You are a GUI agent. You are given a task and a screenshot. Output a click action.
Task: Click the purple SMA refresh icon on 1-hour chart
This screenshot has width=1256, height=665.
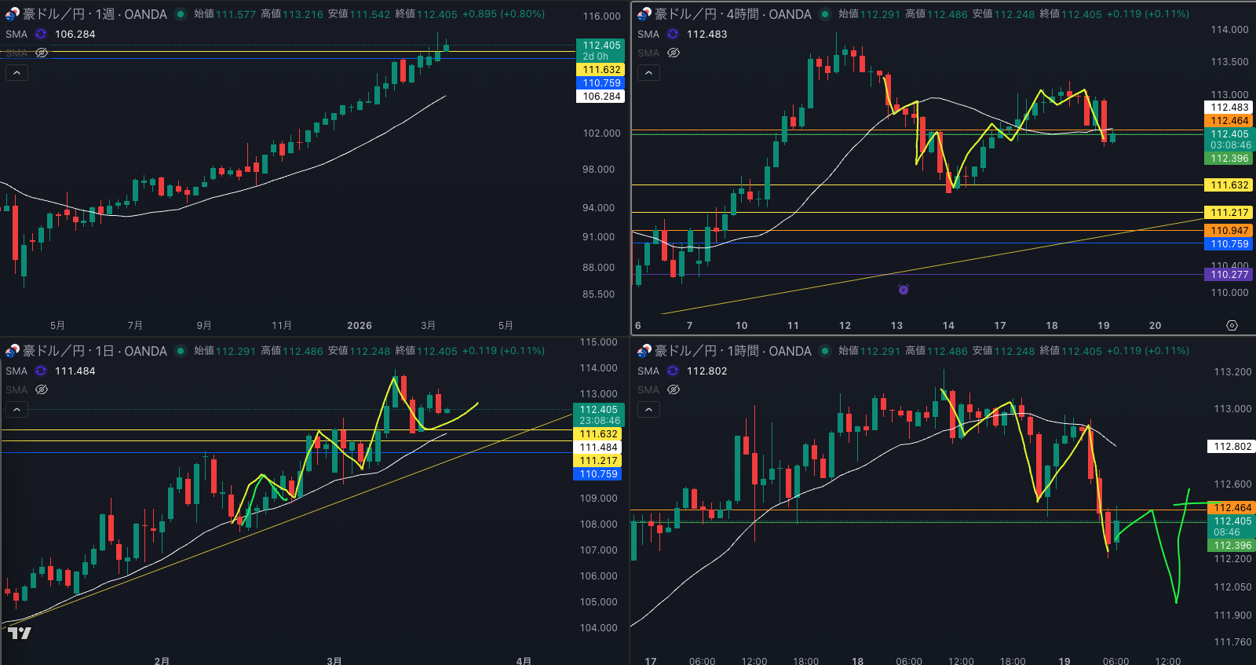tap(673, 371)
